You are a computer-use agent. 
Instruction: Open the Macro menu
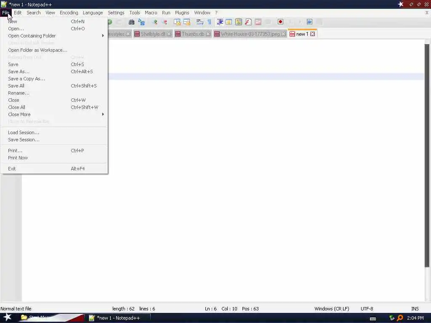(151, 13)
